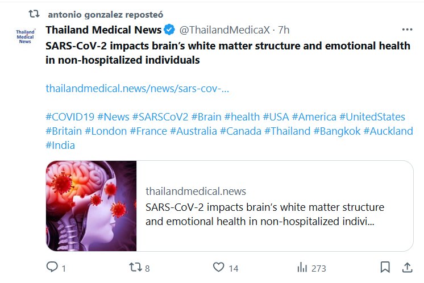424x283 pixels.
Task: Open the brain virus article thumbnail
Action: coord(91,206)
